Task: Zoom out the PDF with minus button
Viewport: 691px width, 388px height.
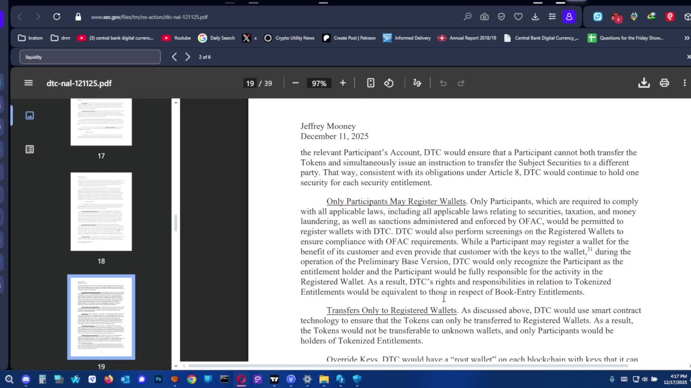Action: tap(295, 83)
